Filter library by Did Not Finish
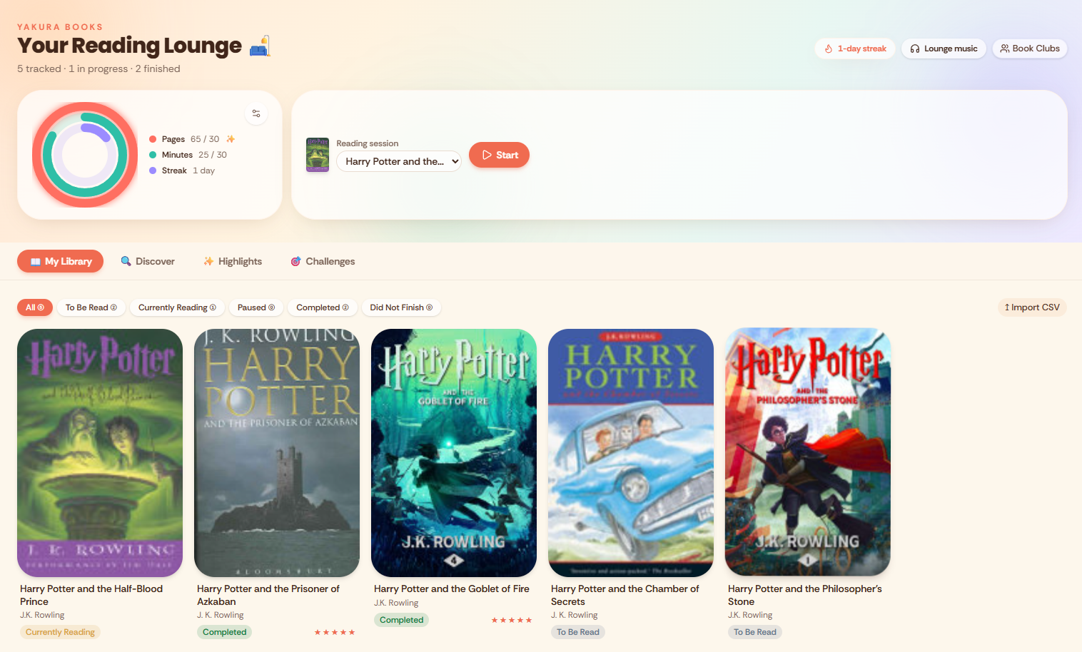 click(401, 307)
